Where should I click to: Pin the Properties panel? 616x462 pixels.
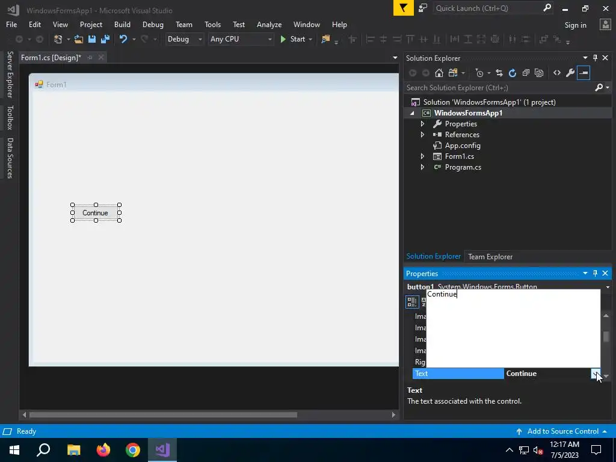coord(595,273)
